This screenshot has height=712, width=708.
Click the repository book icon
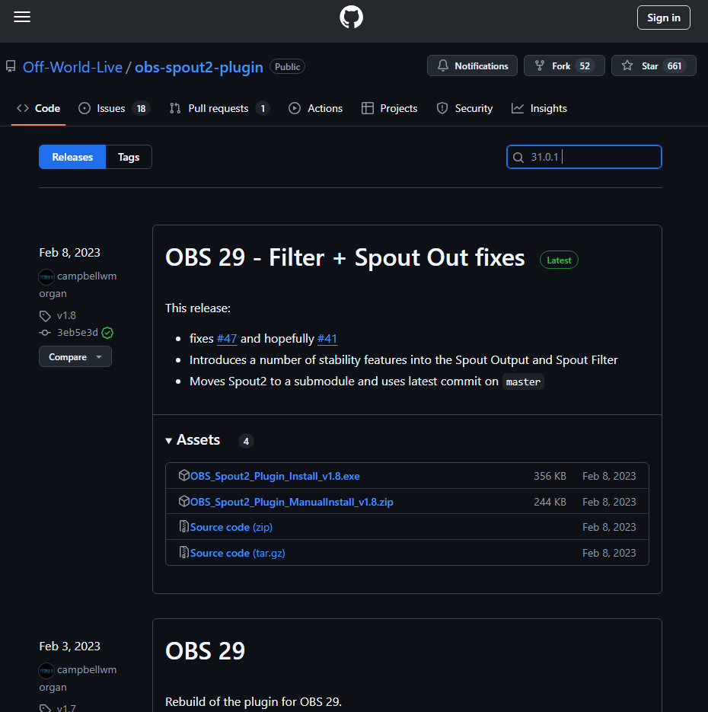11,67
